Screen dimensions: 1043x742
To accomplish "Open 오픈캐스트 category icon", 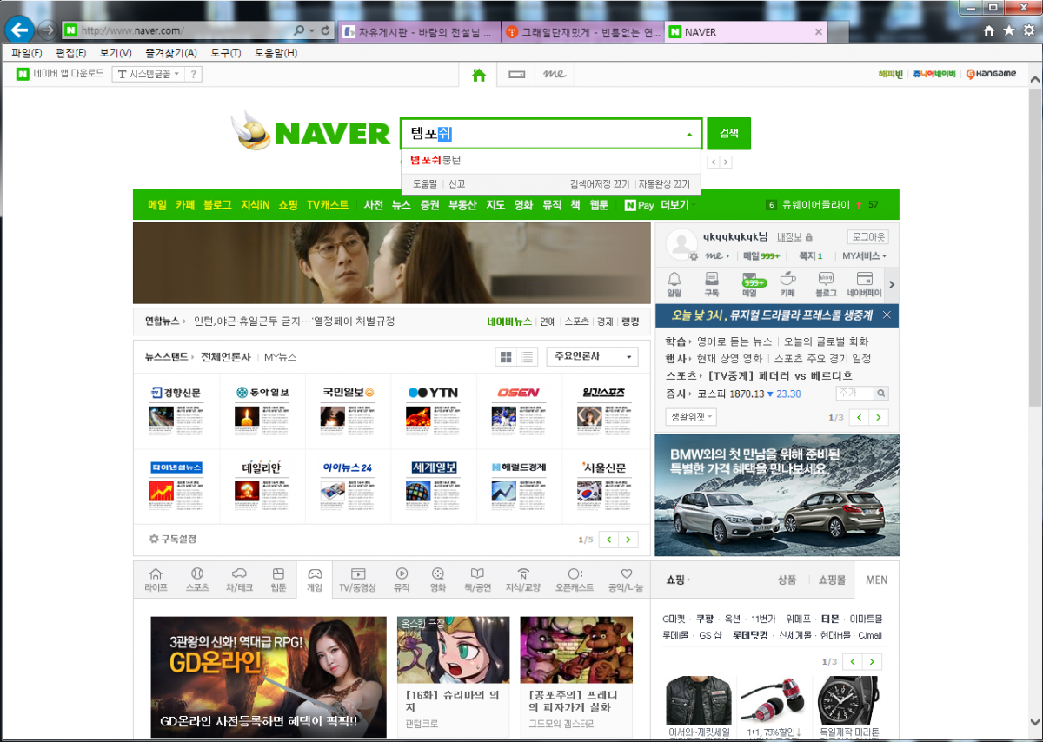I will tap(575, 580).
